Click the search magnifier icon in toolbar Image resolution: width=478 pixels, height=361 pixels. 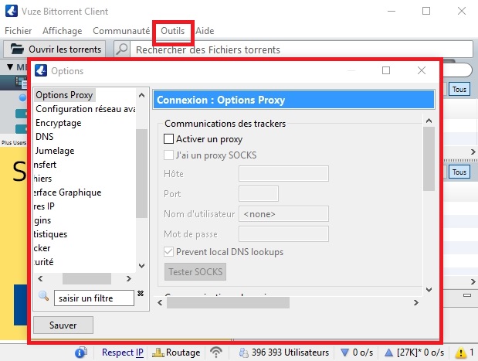coord(122,49)
